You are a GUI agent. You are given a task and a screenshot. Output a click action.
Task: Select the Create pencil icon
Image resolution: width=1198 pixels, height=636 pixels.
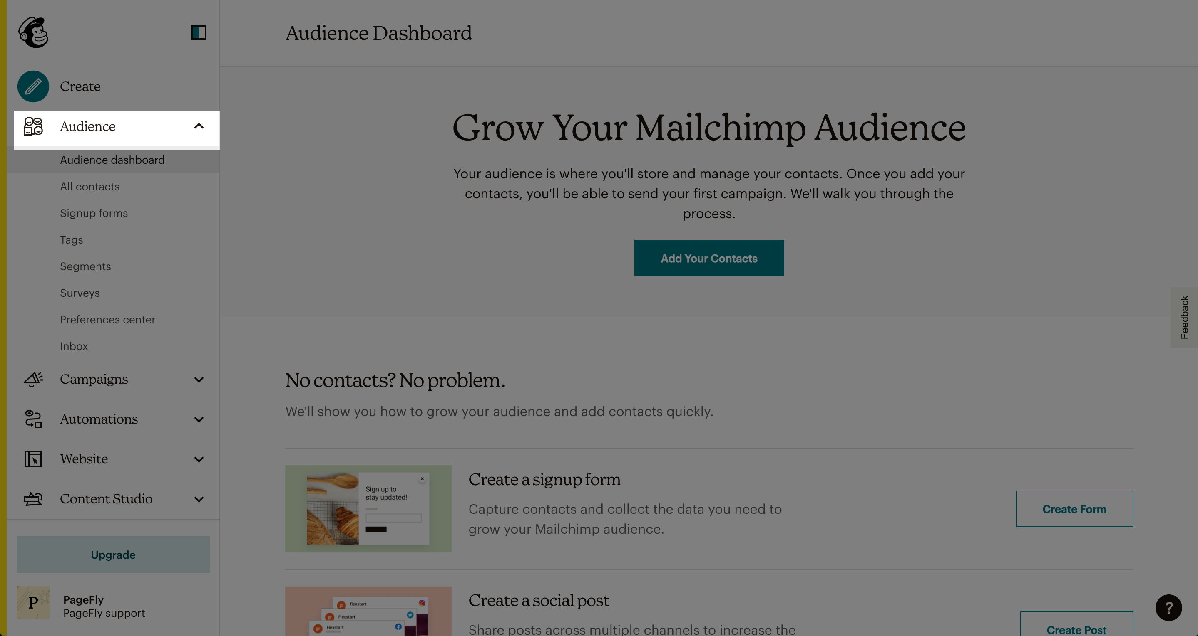[32, 86]
